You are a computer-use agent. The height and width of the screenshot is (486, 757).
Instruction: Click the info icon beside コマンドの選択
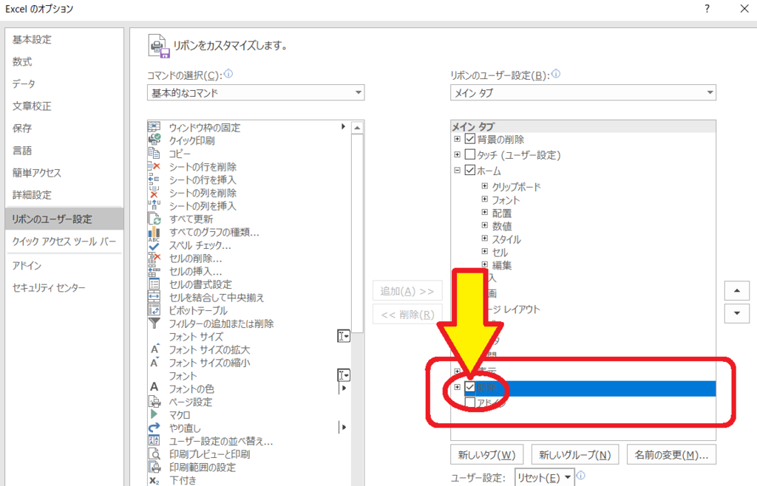pos(228,74)
